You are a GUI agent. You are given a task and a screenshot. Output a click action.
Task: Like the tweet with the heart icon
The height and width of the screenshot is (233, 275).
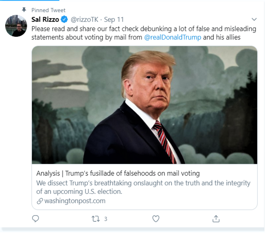click(156, 219)
